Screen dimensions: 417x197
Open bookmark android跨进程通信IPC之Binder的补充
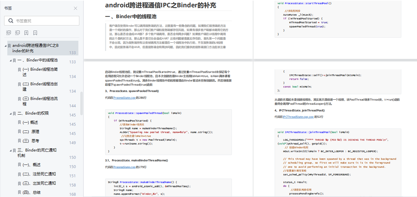pos(36,48)
